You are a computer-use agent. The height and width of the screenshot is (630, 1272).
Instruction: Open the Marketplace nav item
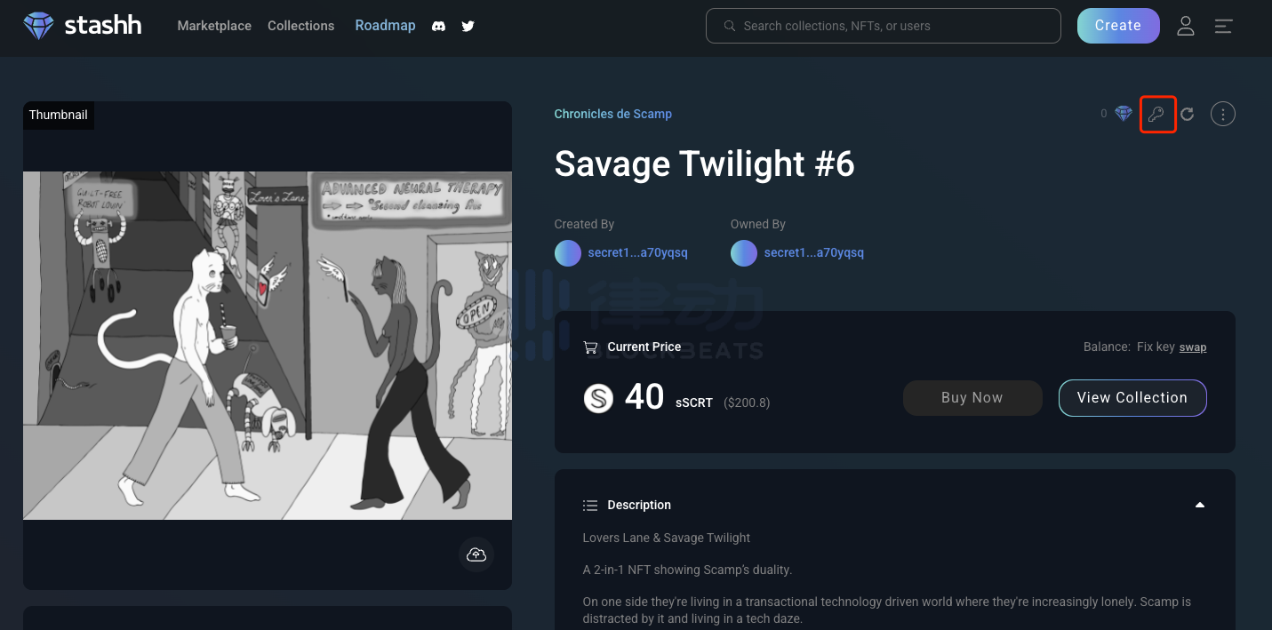tap(214, 26)
